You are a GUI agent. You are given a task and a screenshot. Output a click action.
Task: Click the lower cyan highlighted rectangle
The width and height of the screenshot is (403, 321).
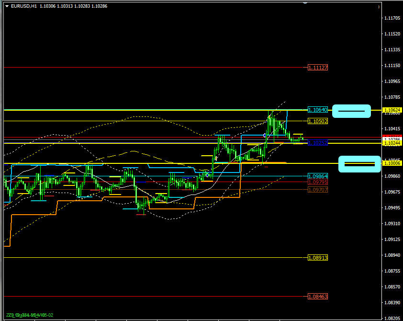359,164
